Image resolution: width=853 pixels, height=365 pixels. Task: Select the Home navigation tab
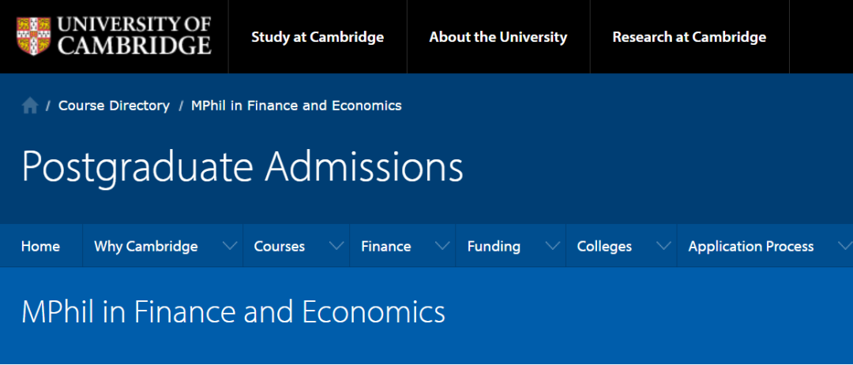tap(40, 247)
